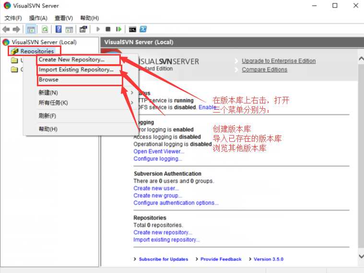Click the Create new user... link

[156, 188]
